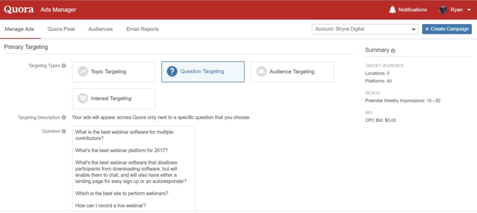Open the Email Reports tab
The height and width of the screenshot is (213, 477).
pyautogui.click(x=143, y=29)
